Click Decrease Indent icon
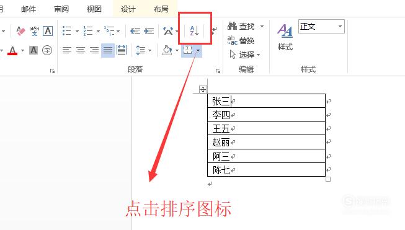Screen dimensions: 405x230 (135, 31)
